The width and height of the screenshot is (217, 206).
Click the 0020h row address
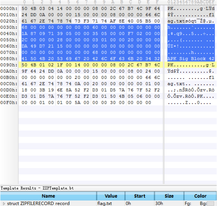9,21
